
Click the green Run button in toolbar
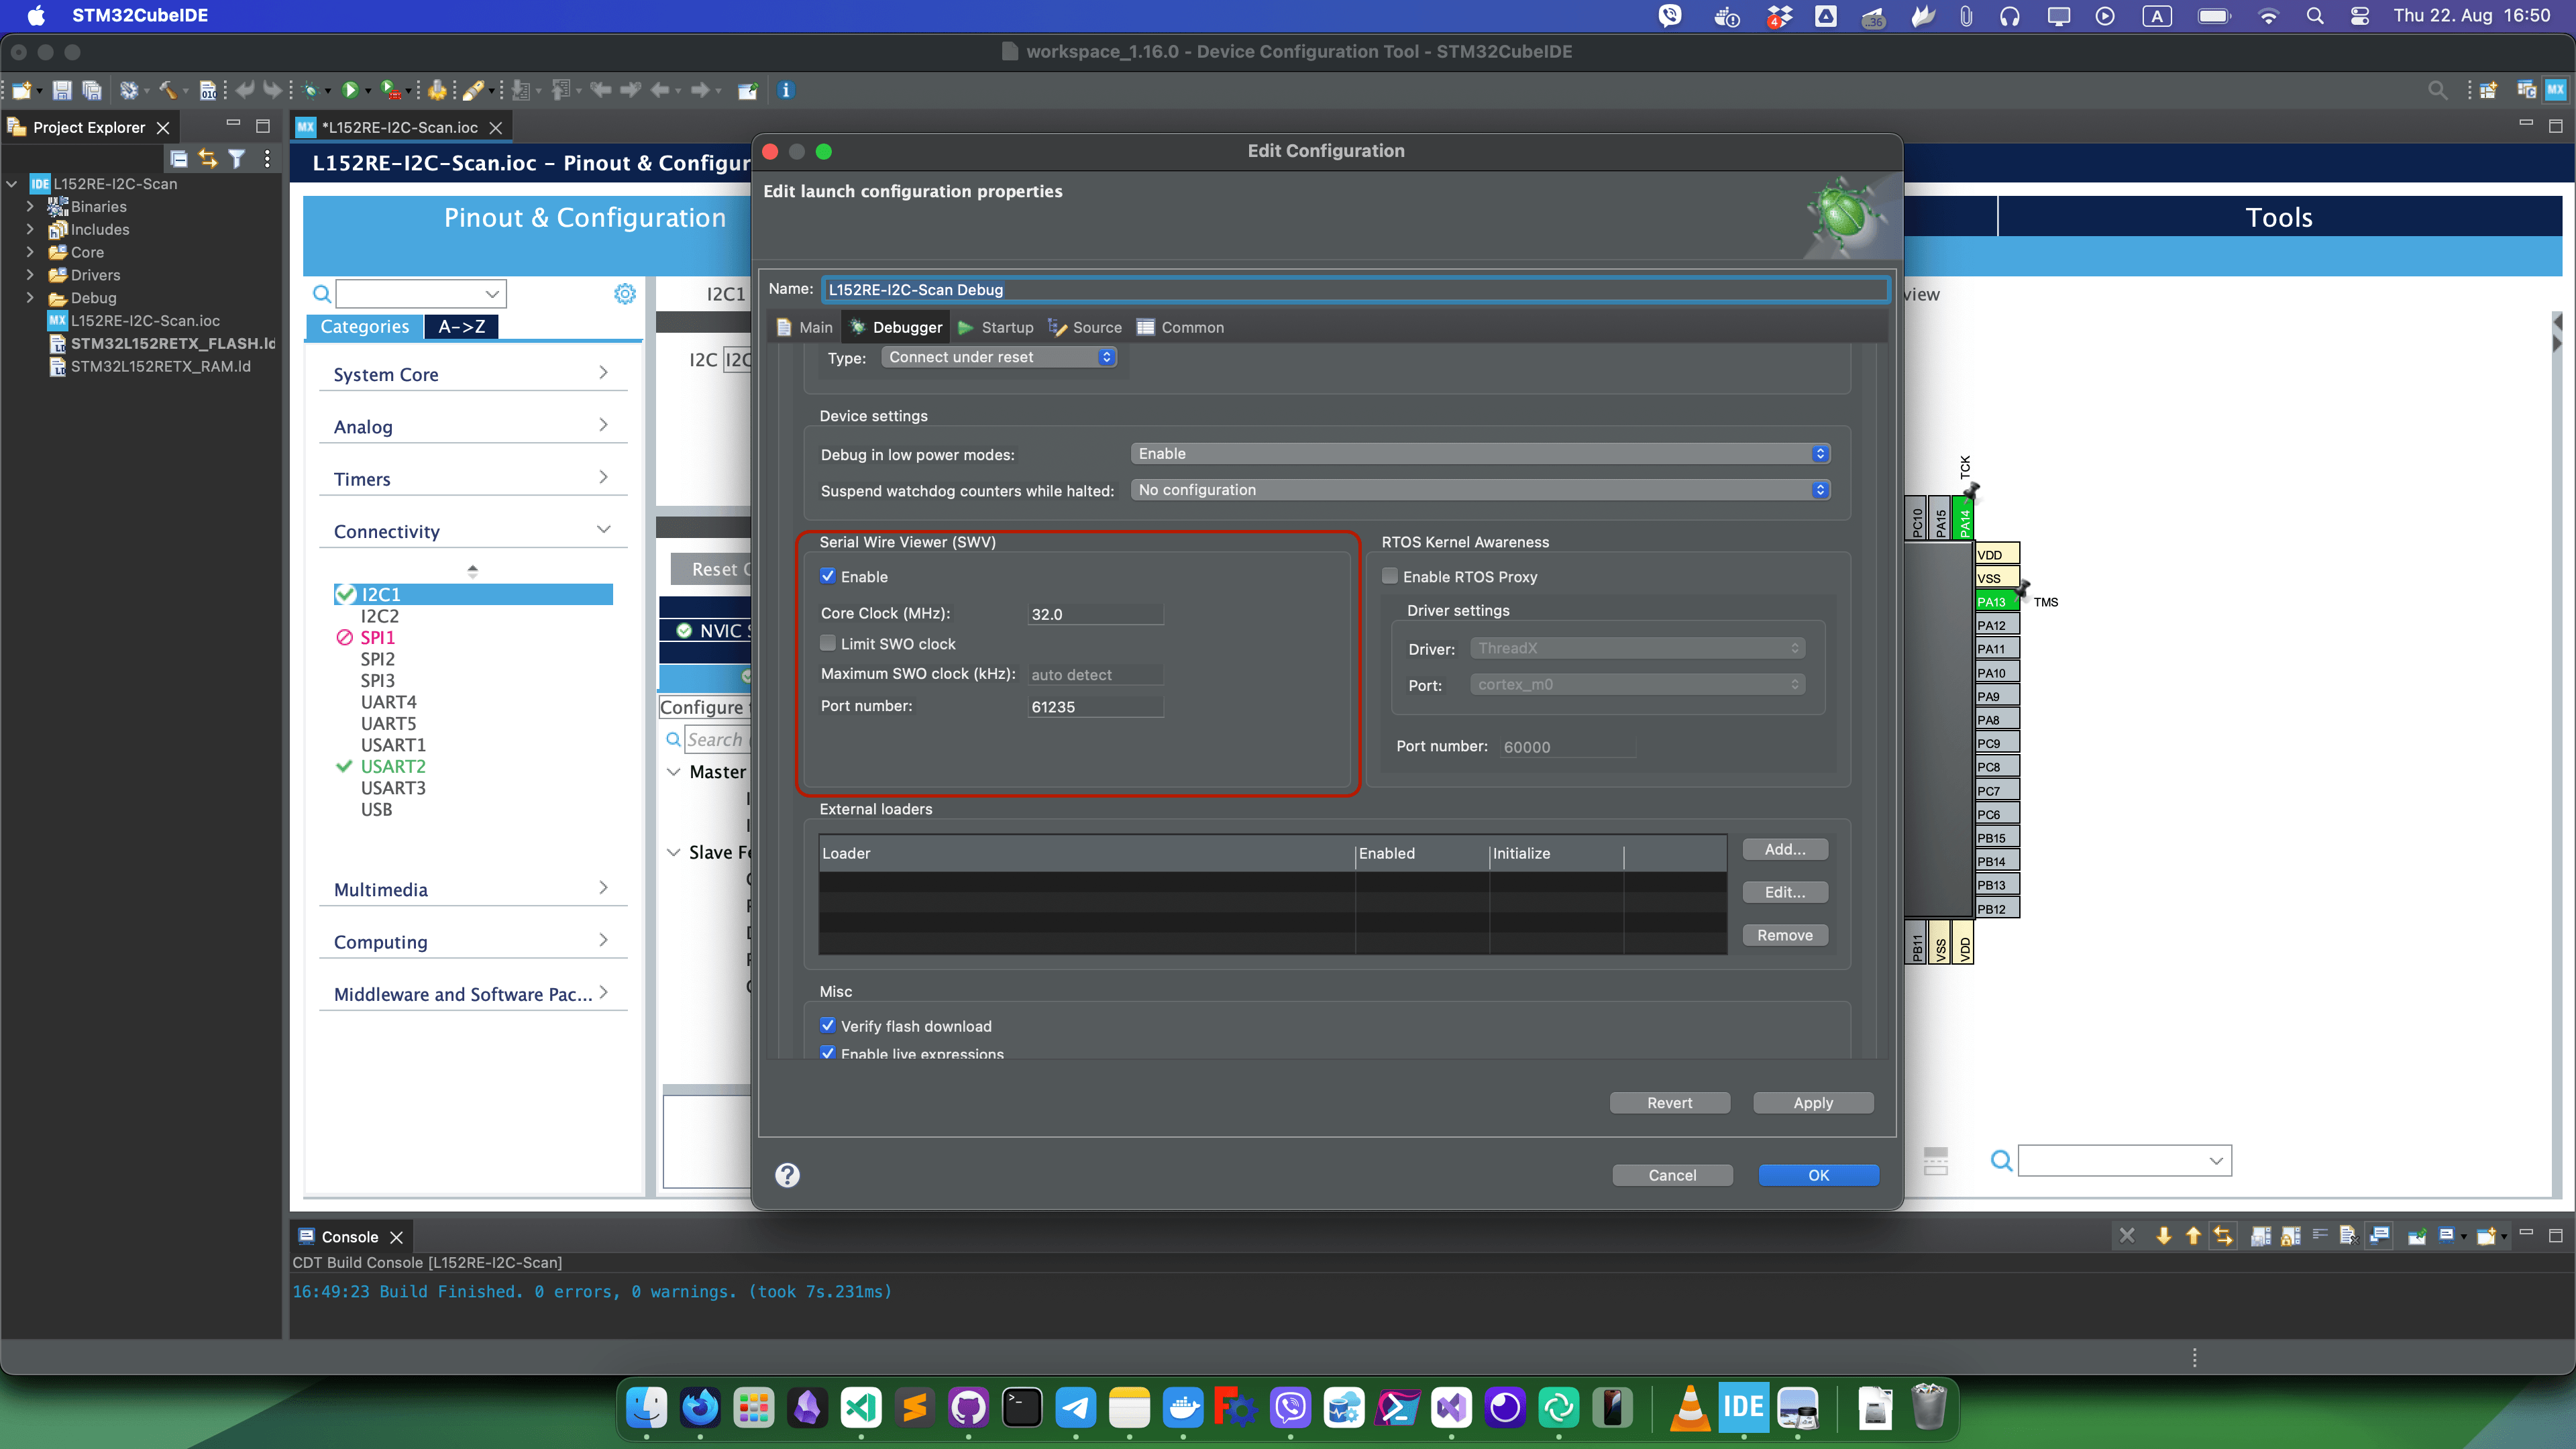point(350,90)
